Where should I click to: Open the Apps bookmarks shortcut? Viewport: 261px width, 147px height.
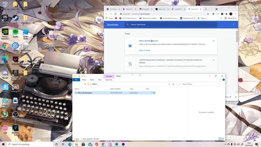pos(109,18)
